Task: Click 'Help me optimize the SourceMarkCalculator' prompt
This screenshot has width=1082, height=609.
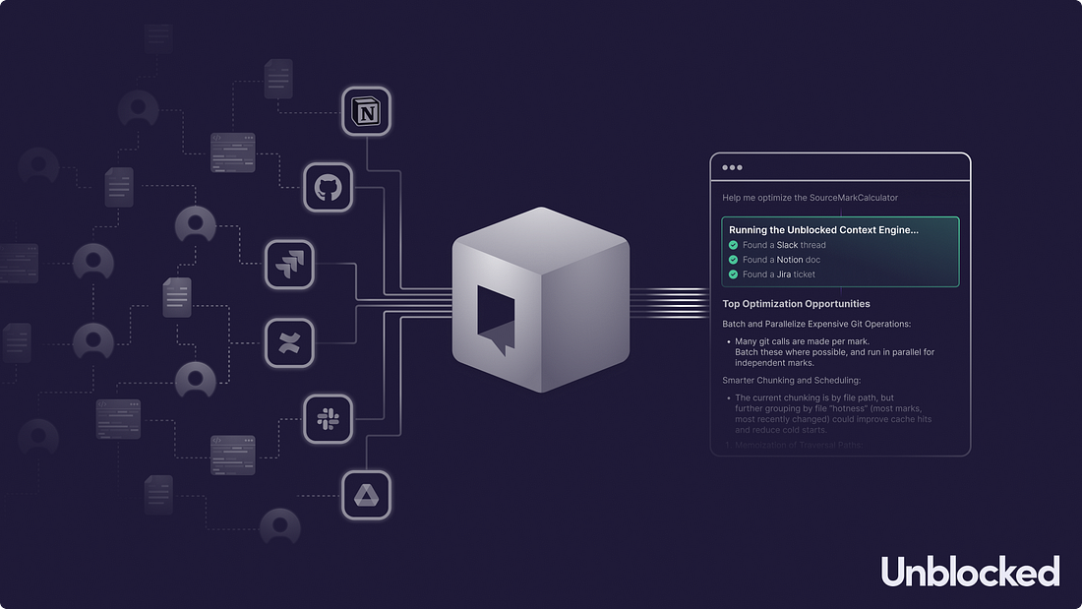Action: (810, 198)
